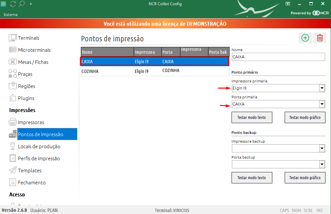Open the Impressora backup dropdown
This screenshot has width=331, height=214.
click(322, 149)
